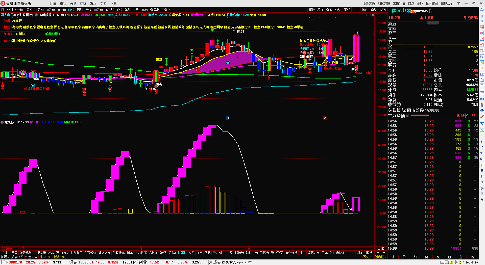Click the green refresh icon in sidebar
The height and width of the screenshot is (265, 485).
click(482, 130)
